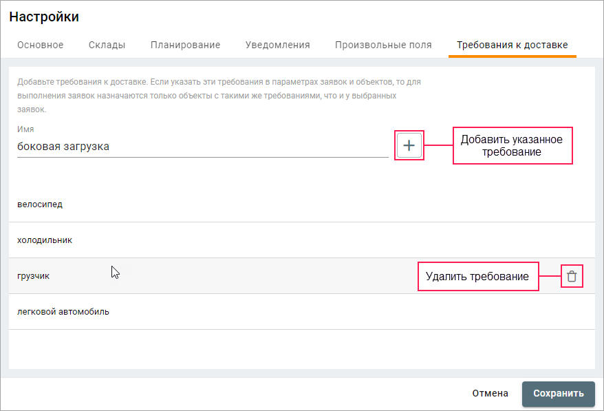This screenshot has width=604, height=411.
Task: Select the Требования к доставке tab
Action: pyautogui.click(x=513, y=45)
